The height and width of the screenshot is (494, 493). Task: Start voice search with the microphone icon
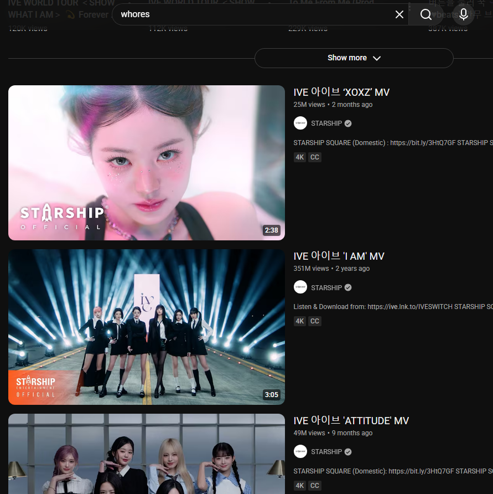pyautogui.click(x=464, y=14)
